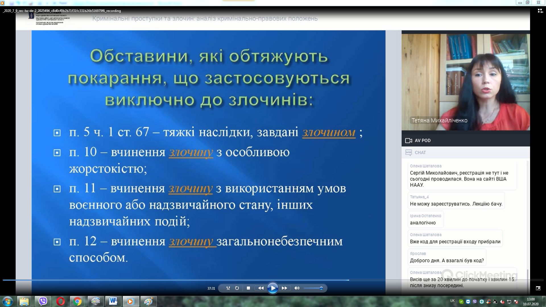Open Action Center flag icon
Screen dimensions: 546x307
(x=516, y=302)
